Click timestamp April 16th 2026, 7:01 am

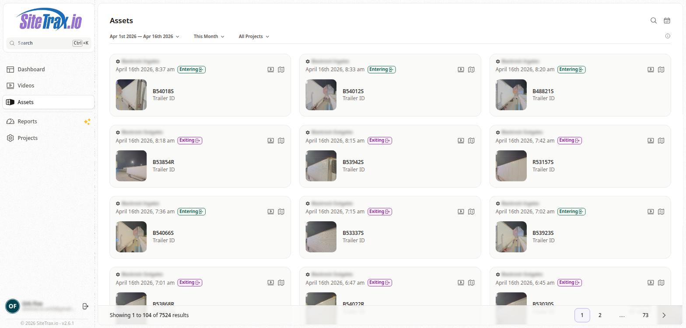(145, 283)
